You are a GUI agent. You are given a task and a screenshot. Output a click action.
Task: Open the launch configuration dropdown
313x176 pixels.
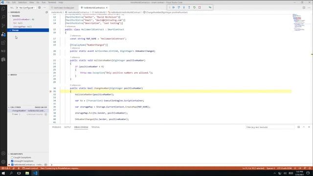coord(27,8)
